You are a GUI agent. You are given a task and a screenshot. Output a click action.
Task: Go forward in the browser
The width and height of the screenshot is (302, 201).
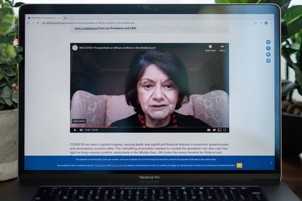pos(33,23)
